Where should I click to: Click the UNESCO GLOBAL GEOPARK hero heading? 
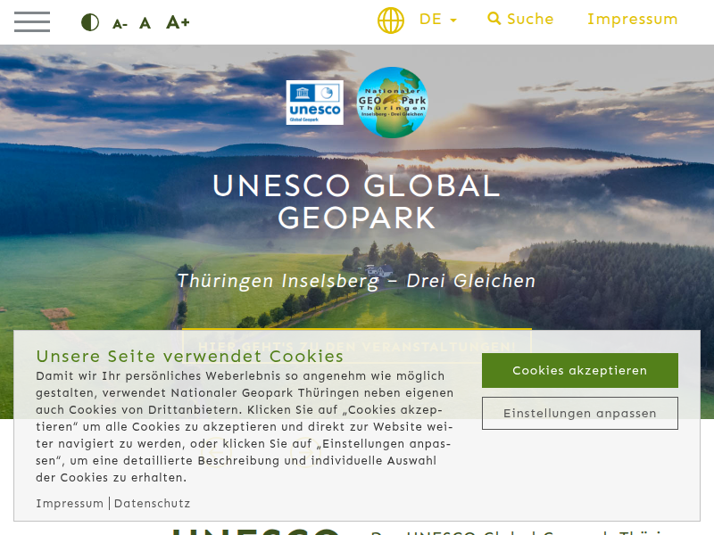point(356,202)
